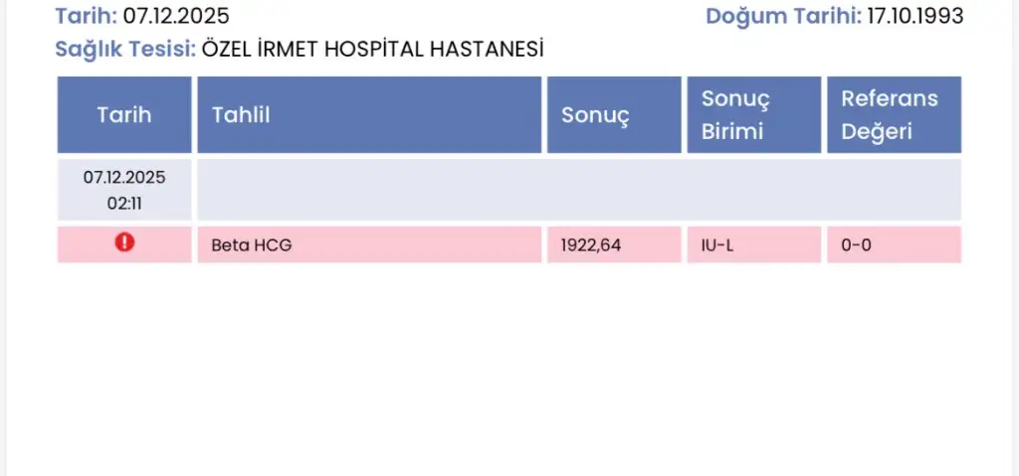Click the Sonuç column header
1019x476 pixels.
595,114
